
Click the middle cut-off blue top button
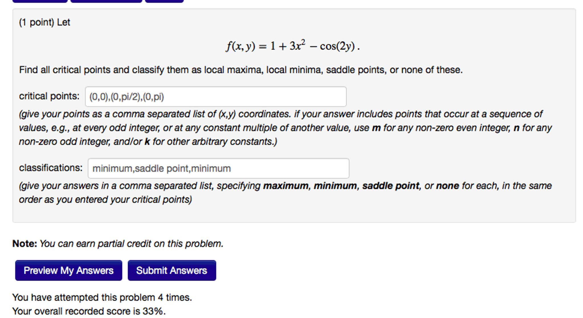(106, 1)
